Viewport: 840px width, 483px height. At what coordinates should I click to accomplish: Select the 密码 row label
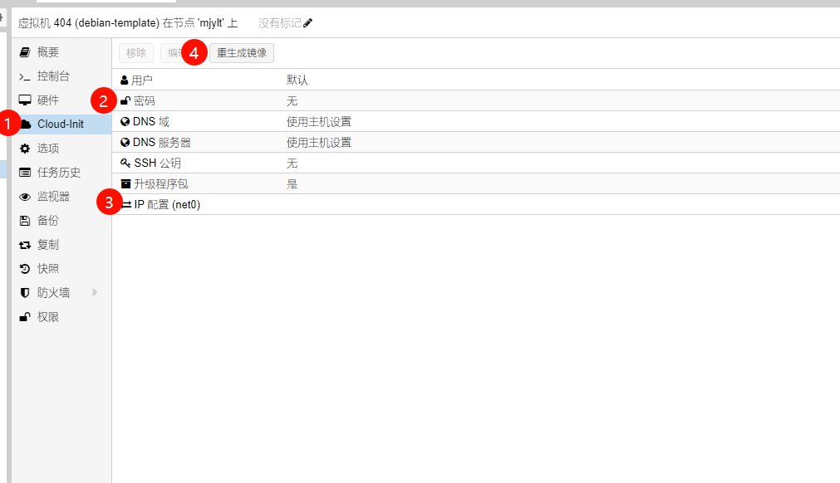(144, 101)
